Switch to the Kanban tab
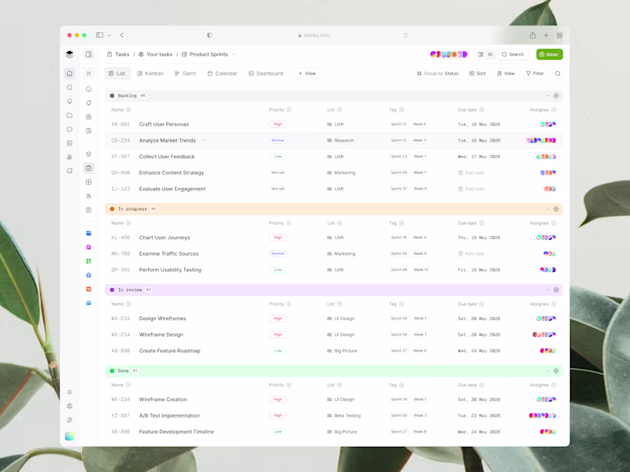This screenshot has width=630, height=472. tap(150, 73)
